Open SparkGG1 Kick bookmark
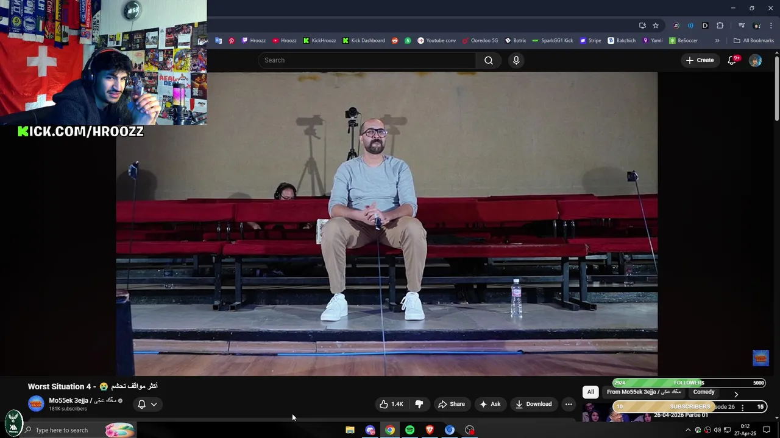780x438 pixels. click(553, 41)
